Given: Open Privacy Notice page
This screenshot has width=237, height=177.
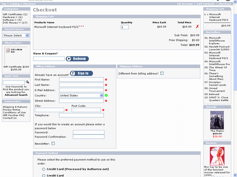Looking at the screenshot, I should coord(11,109).
